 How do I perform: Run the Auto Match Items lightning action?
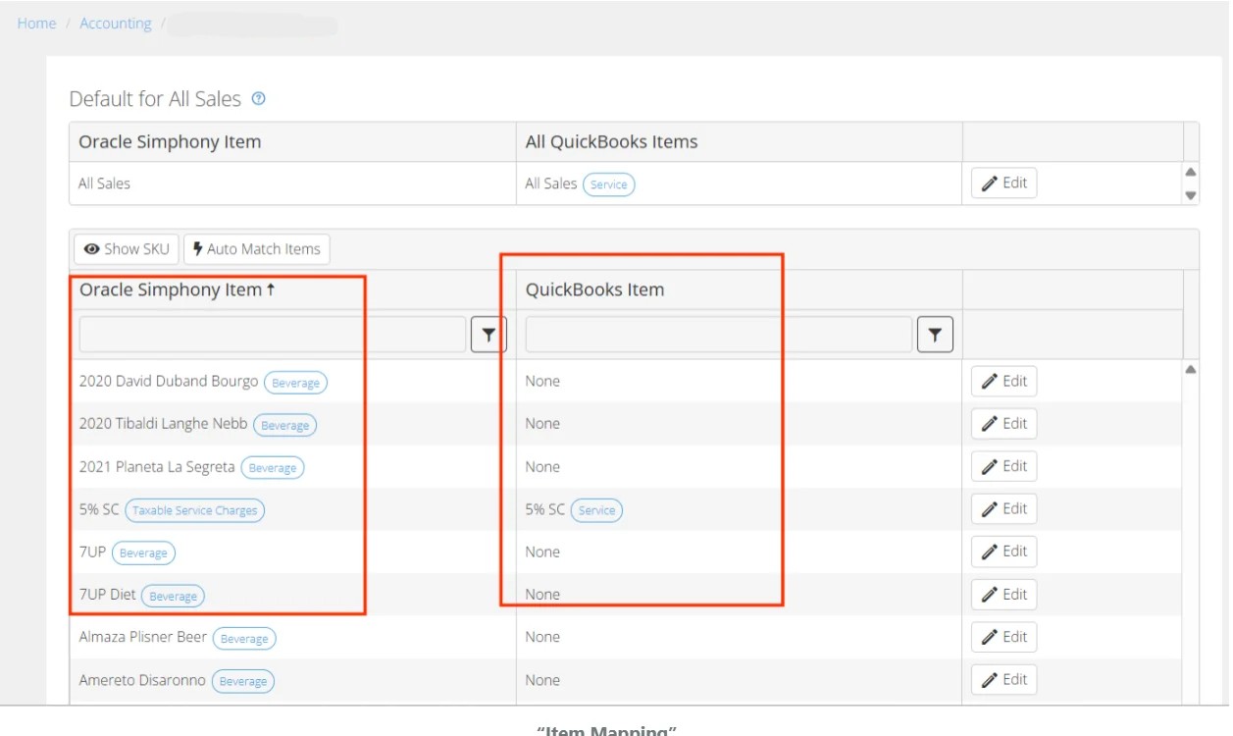[x=256, y=248]
